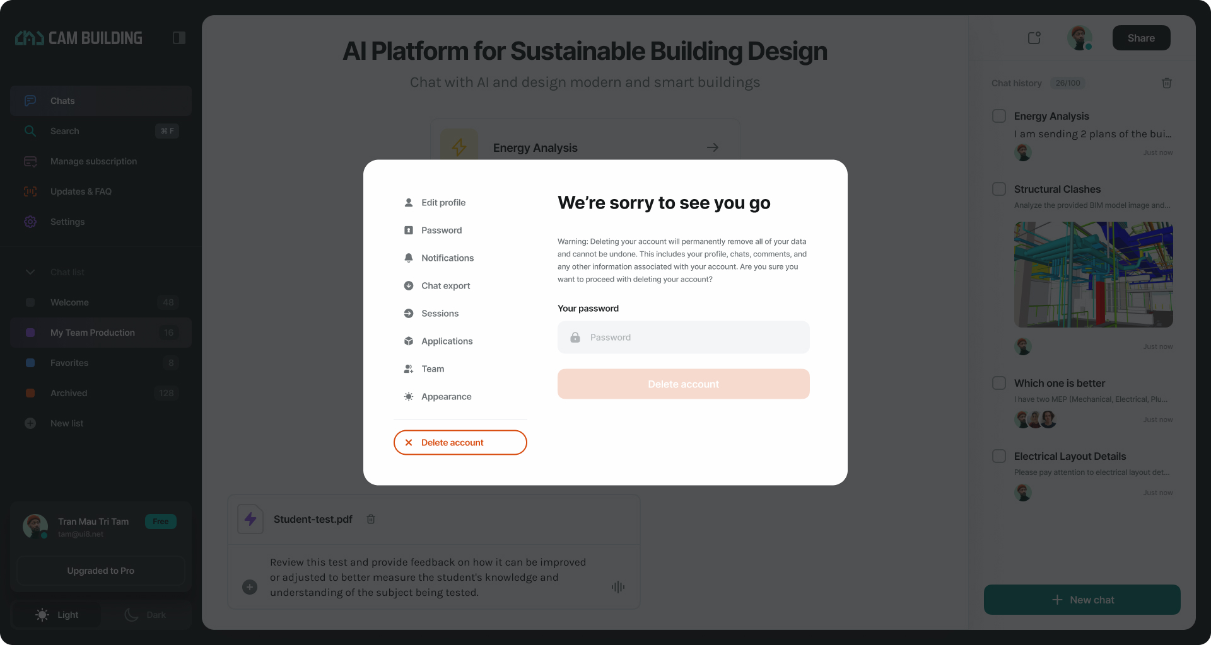Image resolution: width=1211 pixels, height=645 pixels.
Task: Click the plus add attachment icon
Action: tap(250, 587)
